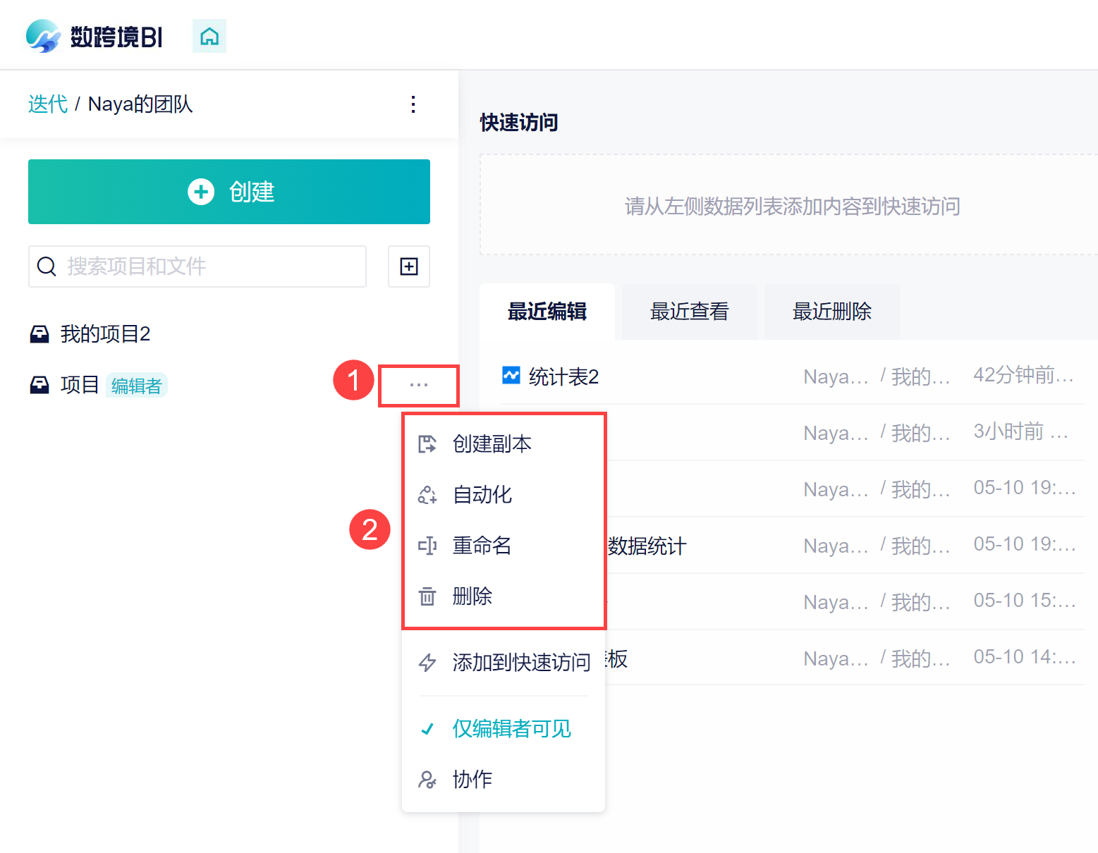
Task: Click the home icon in header
Action: coord(209,36)
